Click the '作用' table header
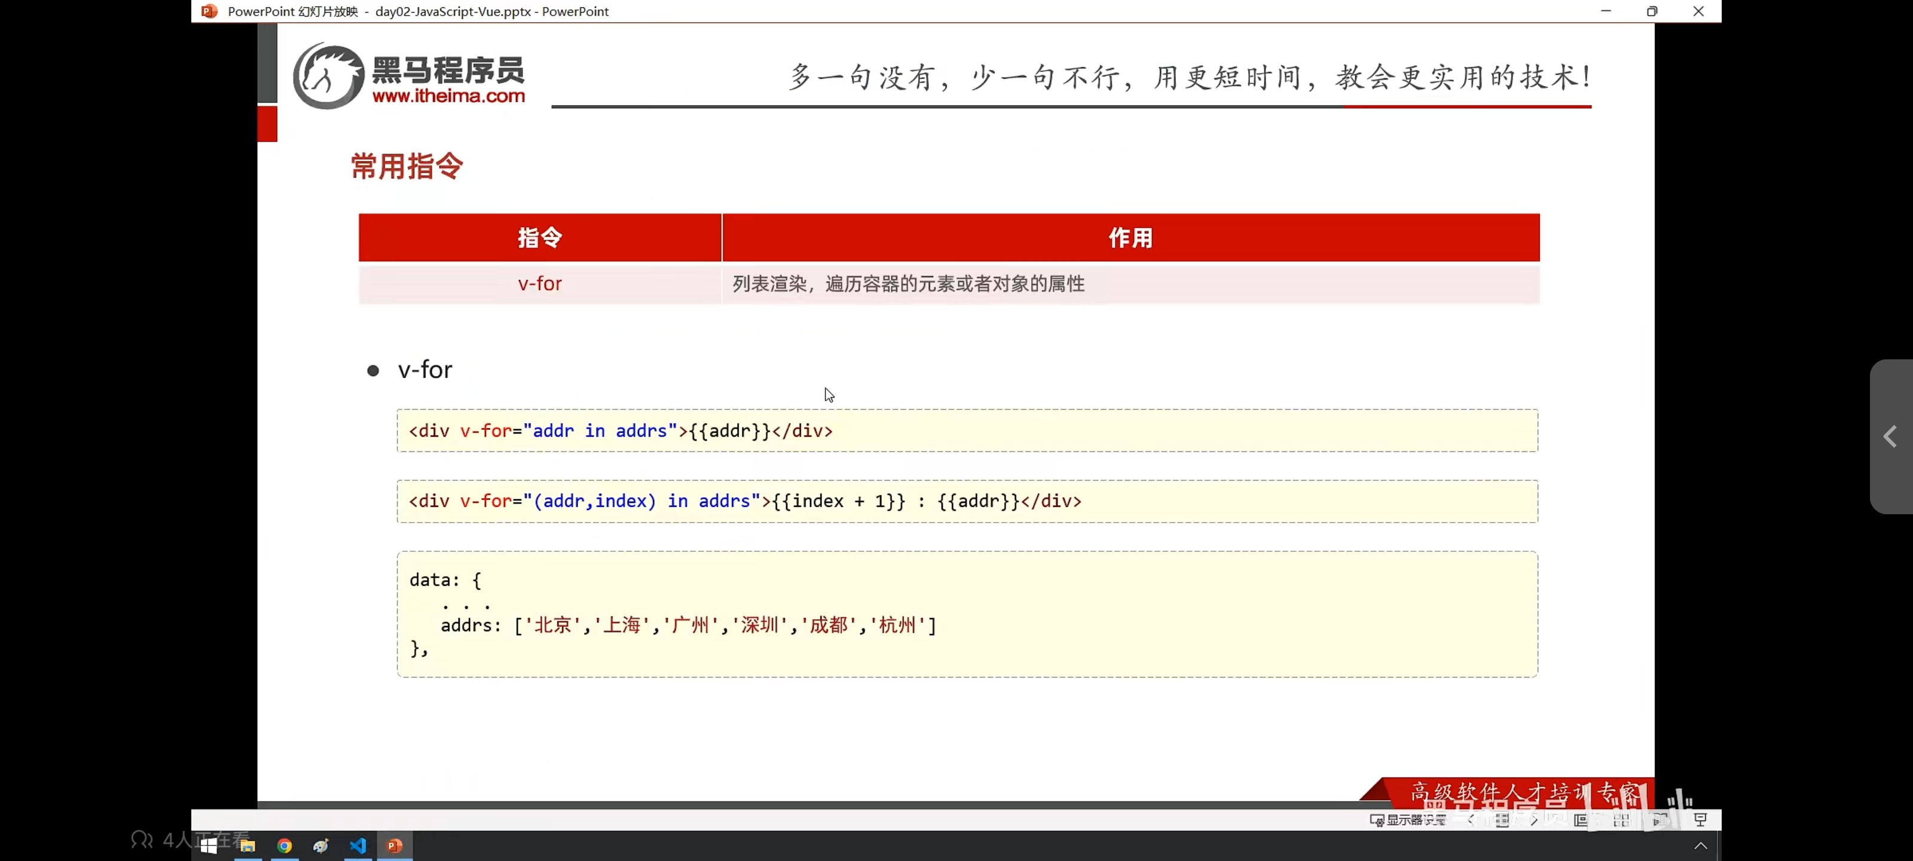The height and width of the screenshot is (861, 1913). click(x=1131, y=238)
